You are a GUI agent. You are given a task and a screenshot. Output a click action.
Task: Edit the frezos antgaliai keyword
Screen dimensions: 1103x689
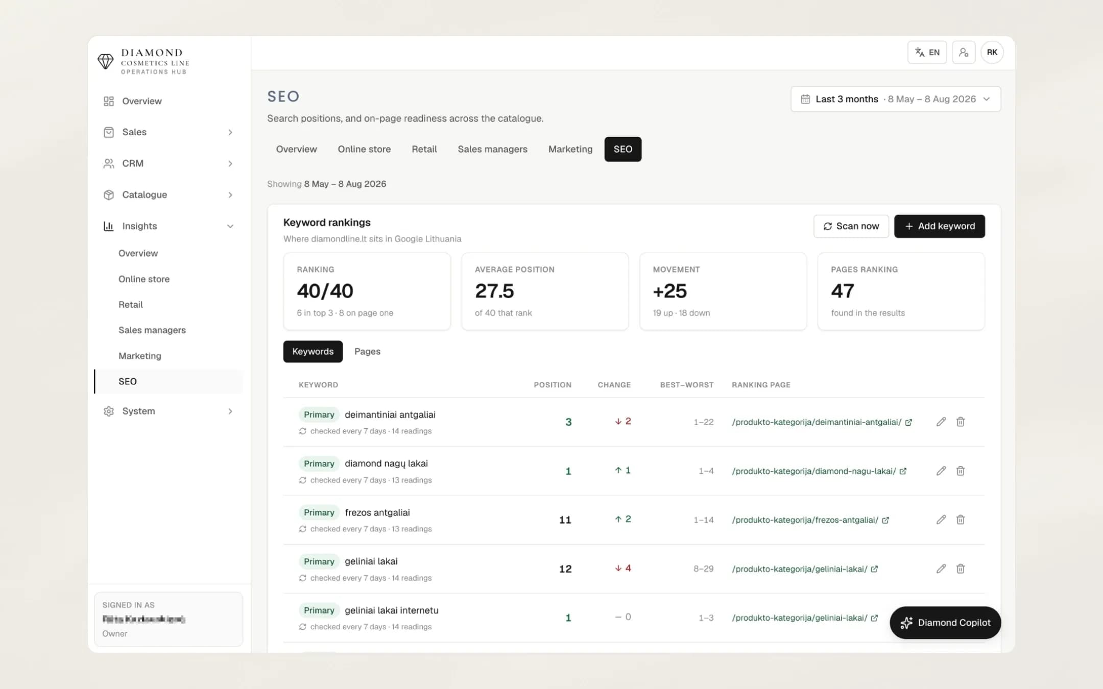tap(941, 520)
